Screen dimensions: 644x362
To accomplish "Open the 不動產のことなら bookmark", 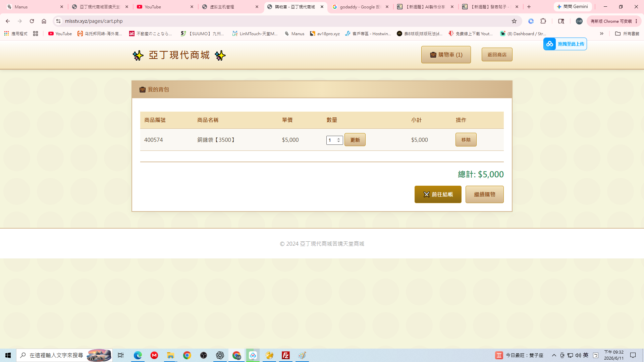I will pos(151,34).
